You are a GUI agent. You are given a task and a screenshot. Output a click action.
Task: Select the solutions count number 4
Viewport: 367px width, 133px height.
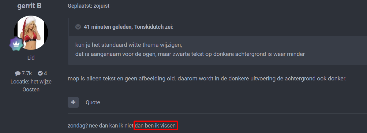[45, 73]
